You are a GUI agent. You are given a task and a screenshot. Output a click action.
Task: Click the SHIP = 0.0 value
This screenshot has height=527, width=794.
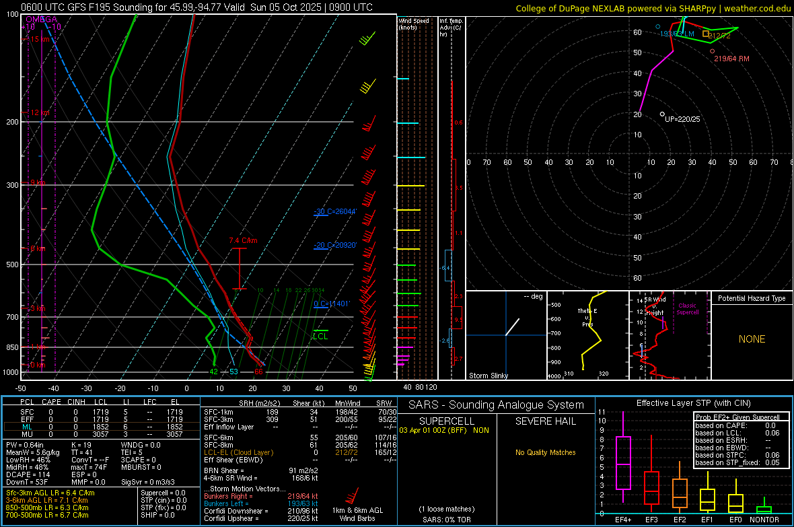click(157, 515)
